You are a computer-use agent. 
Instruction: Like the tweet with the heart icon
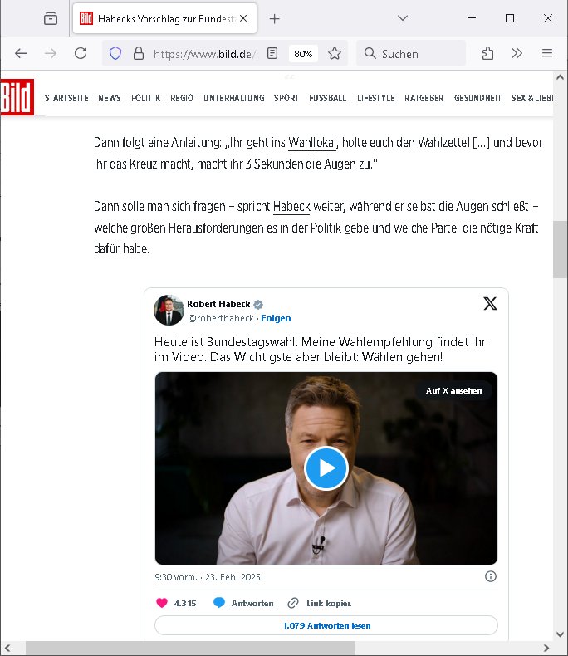(x=161, y=603)
